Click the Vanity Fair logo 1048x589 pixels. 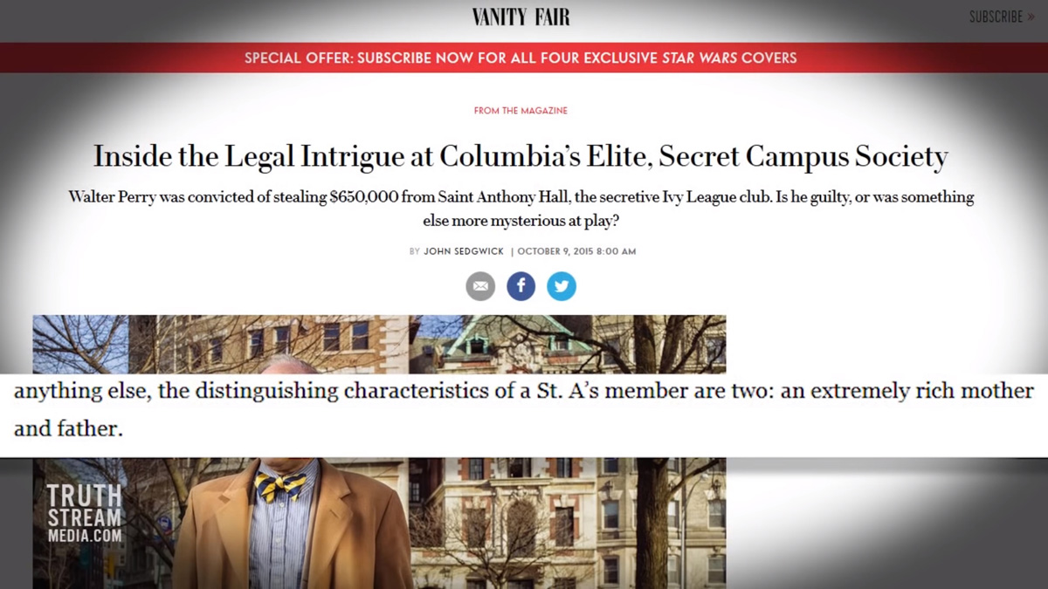click(521, 17)
